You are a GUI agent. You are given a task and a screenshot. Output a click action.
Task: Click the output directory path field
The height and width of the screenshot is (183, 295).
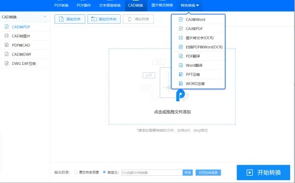[x=152, y=173]
